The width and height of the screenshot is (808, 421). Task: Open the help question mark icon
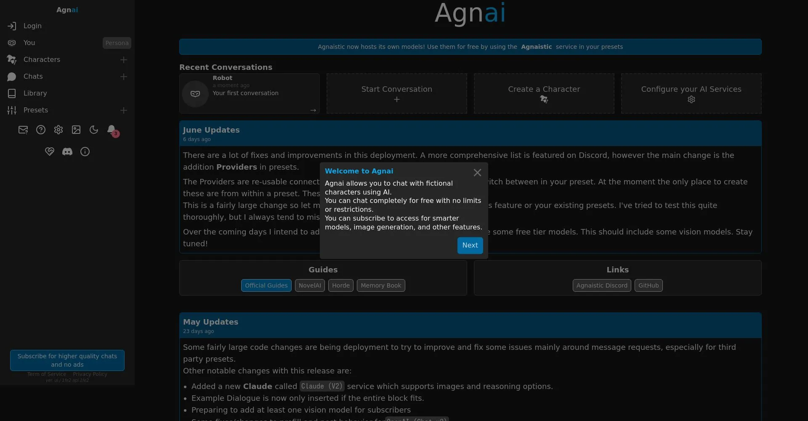pyautogui.click(x=41, y=130)
